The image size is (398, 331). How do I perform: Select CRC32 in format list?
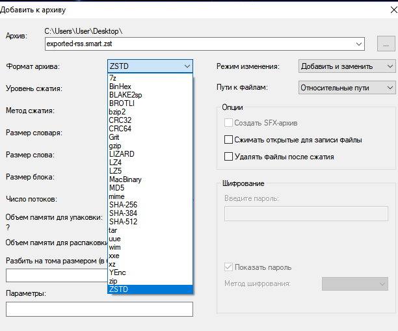(x=150, y=120)
